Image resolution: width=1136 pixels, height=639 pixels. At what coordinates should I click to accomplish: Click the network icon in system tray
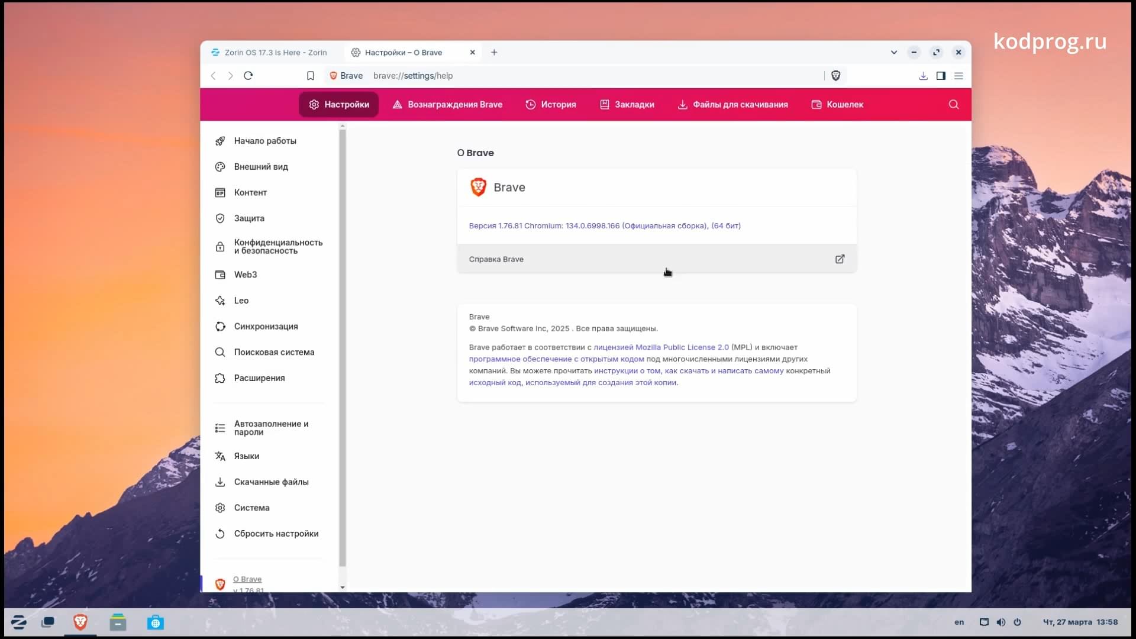984,622
